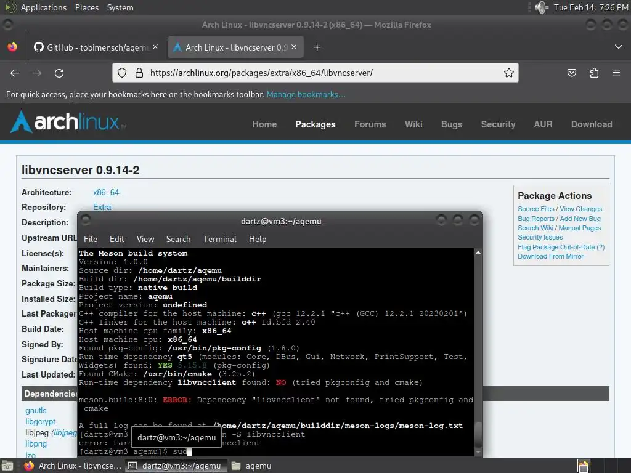Image resolution: width=631 pixels, height=473 pixels.
Task: Go to Arch Linux Home nav link
Action: coord(264,124)
